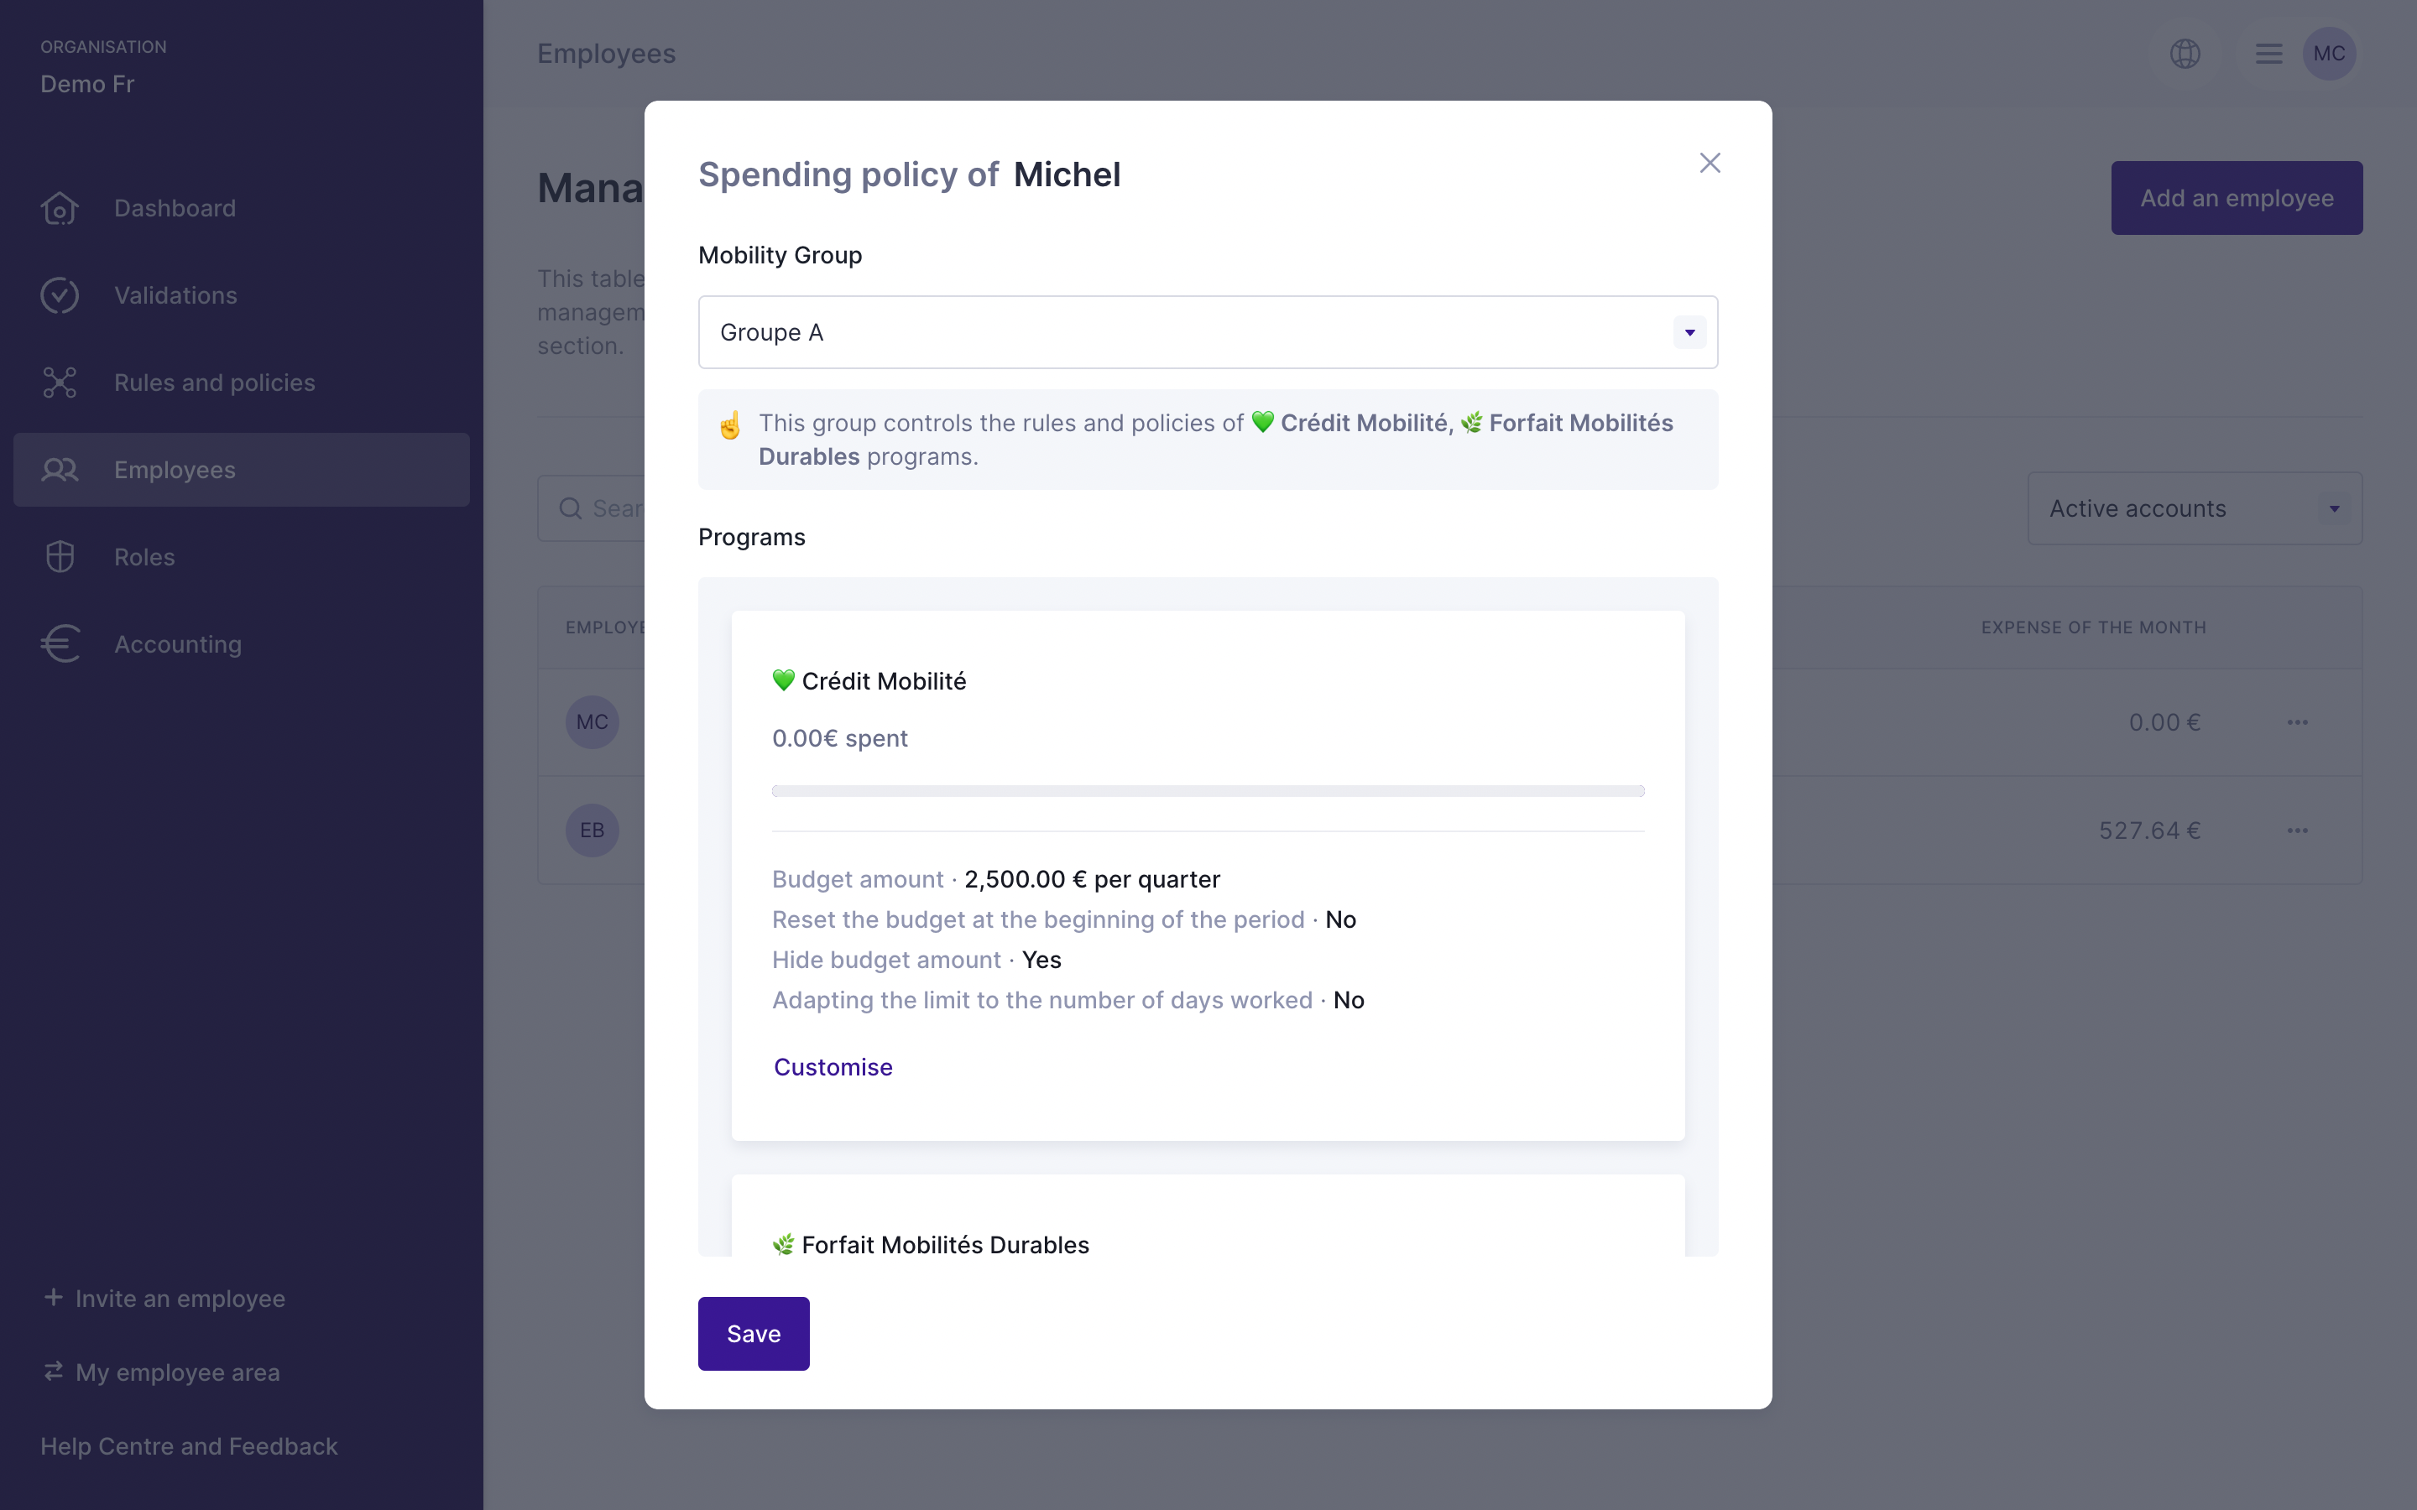The image size is (2417, 1510).
Task: Click the Rules and policies icon
Action: pos(60,383)
